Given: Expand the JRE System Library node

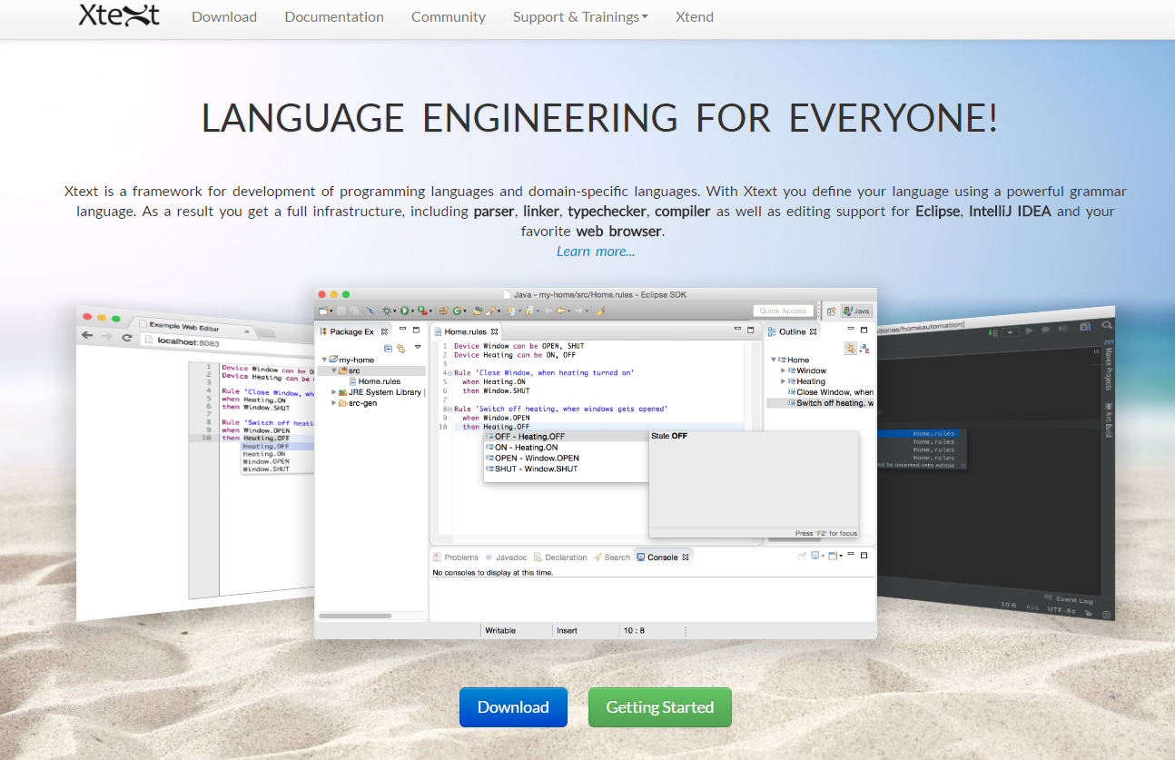Looking at the screenshot, I should 334,392.
